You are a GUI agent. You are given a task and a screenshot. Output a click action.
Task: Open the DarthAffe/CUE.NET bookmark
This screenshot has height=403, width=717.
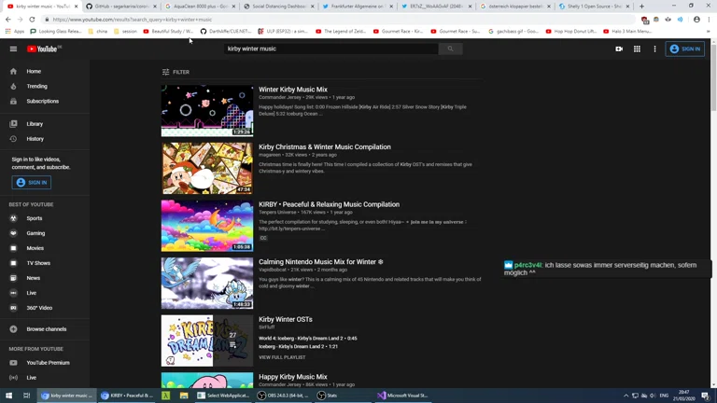tap(226, 32)
